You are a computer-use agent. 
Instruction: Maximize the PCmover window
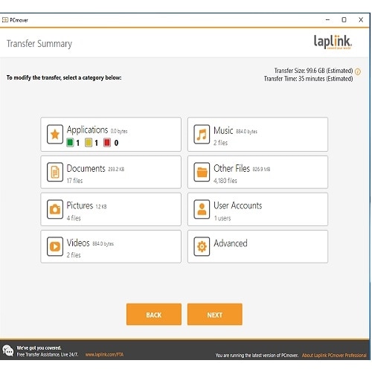pyautogui.click(x=344, y=19)
